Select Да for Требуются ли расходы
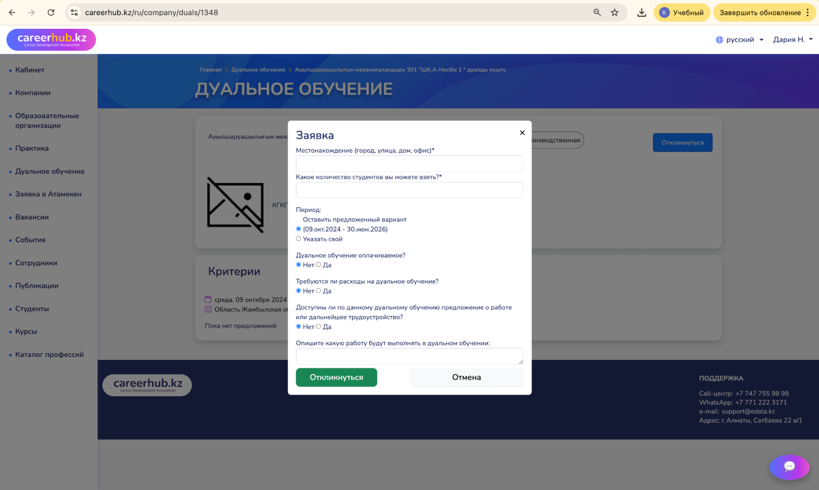The image size is (819, 490). coord(318,291)
